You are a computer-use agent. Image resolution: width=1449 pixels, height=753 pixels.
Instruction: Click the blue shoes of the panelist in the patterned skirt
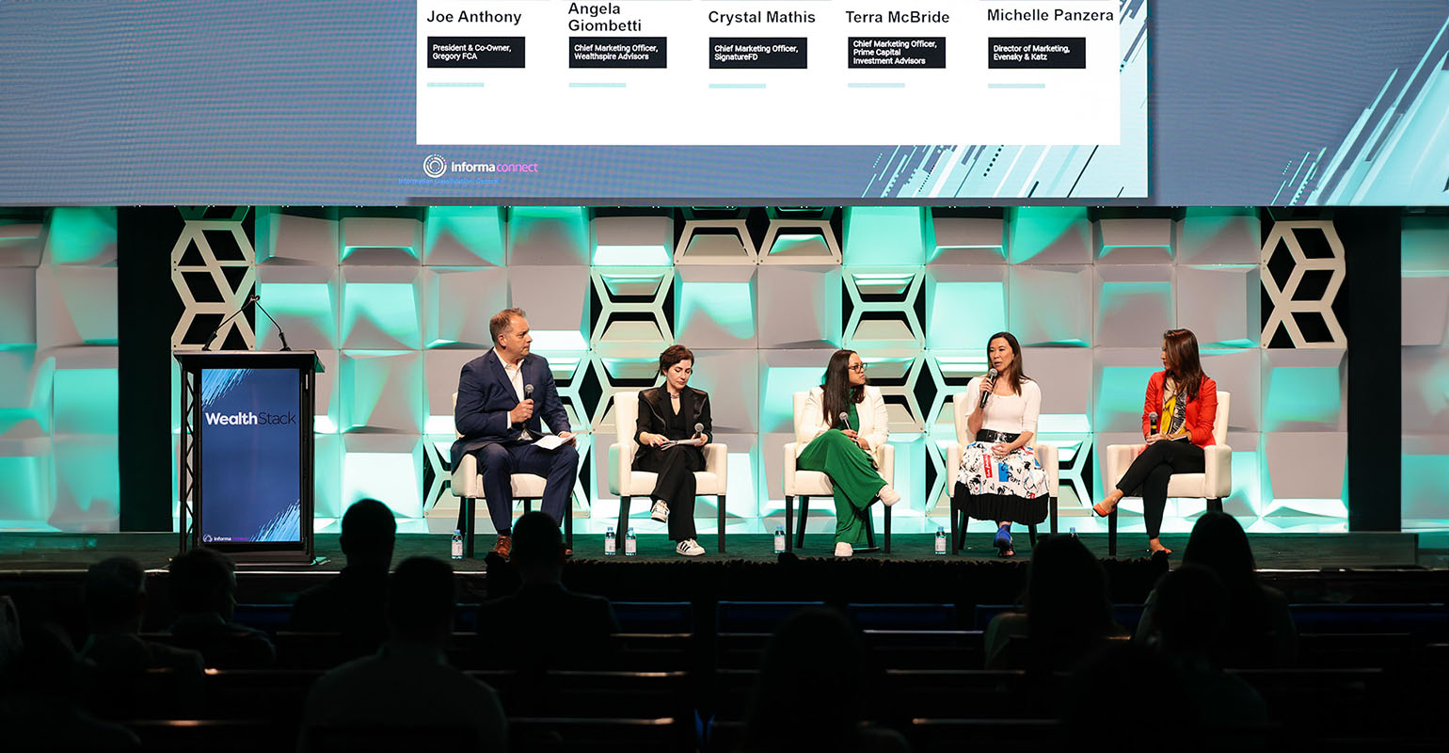pos(1003,537)
